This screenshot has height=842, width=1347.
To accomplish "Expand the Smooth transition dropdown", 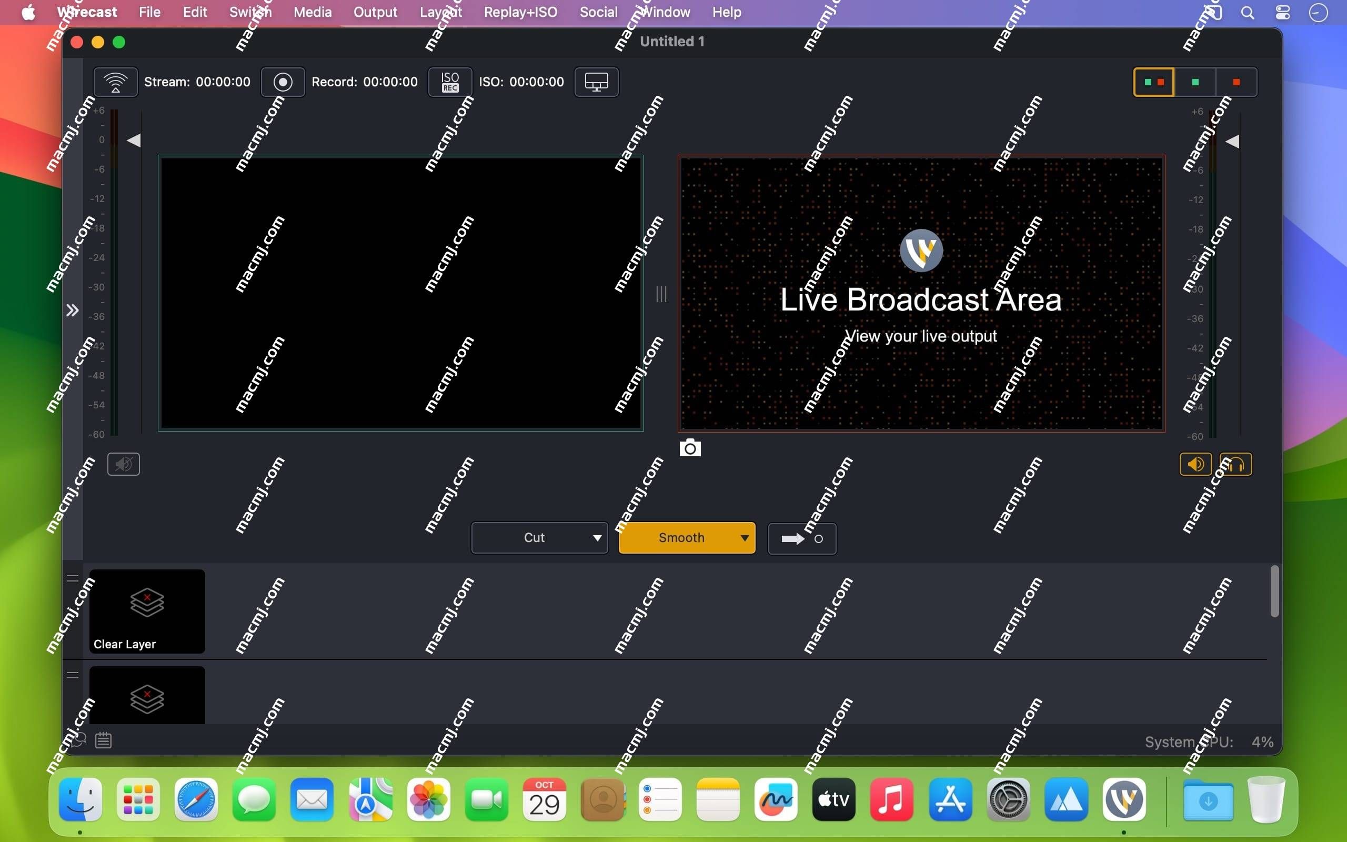I will 744,537.
